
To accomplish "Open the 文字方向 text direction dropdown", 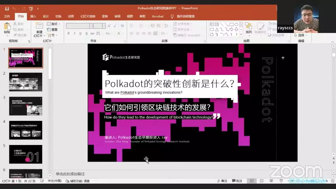I will (183, 24).
